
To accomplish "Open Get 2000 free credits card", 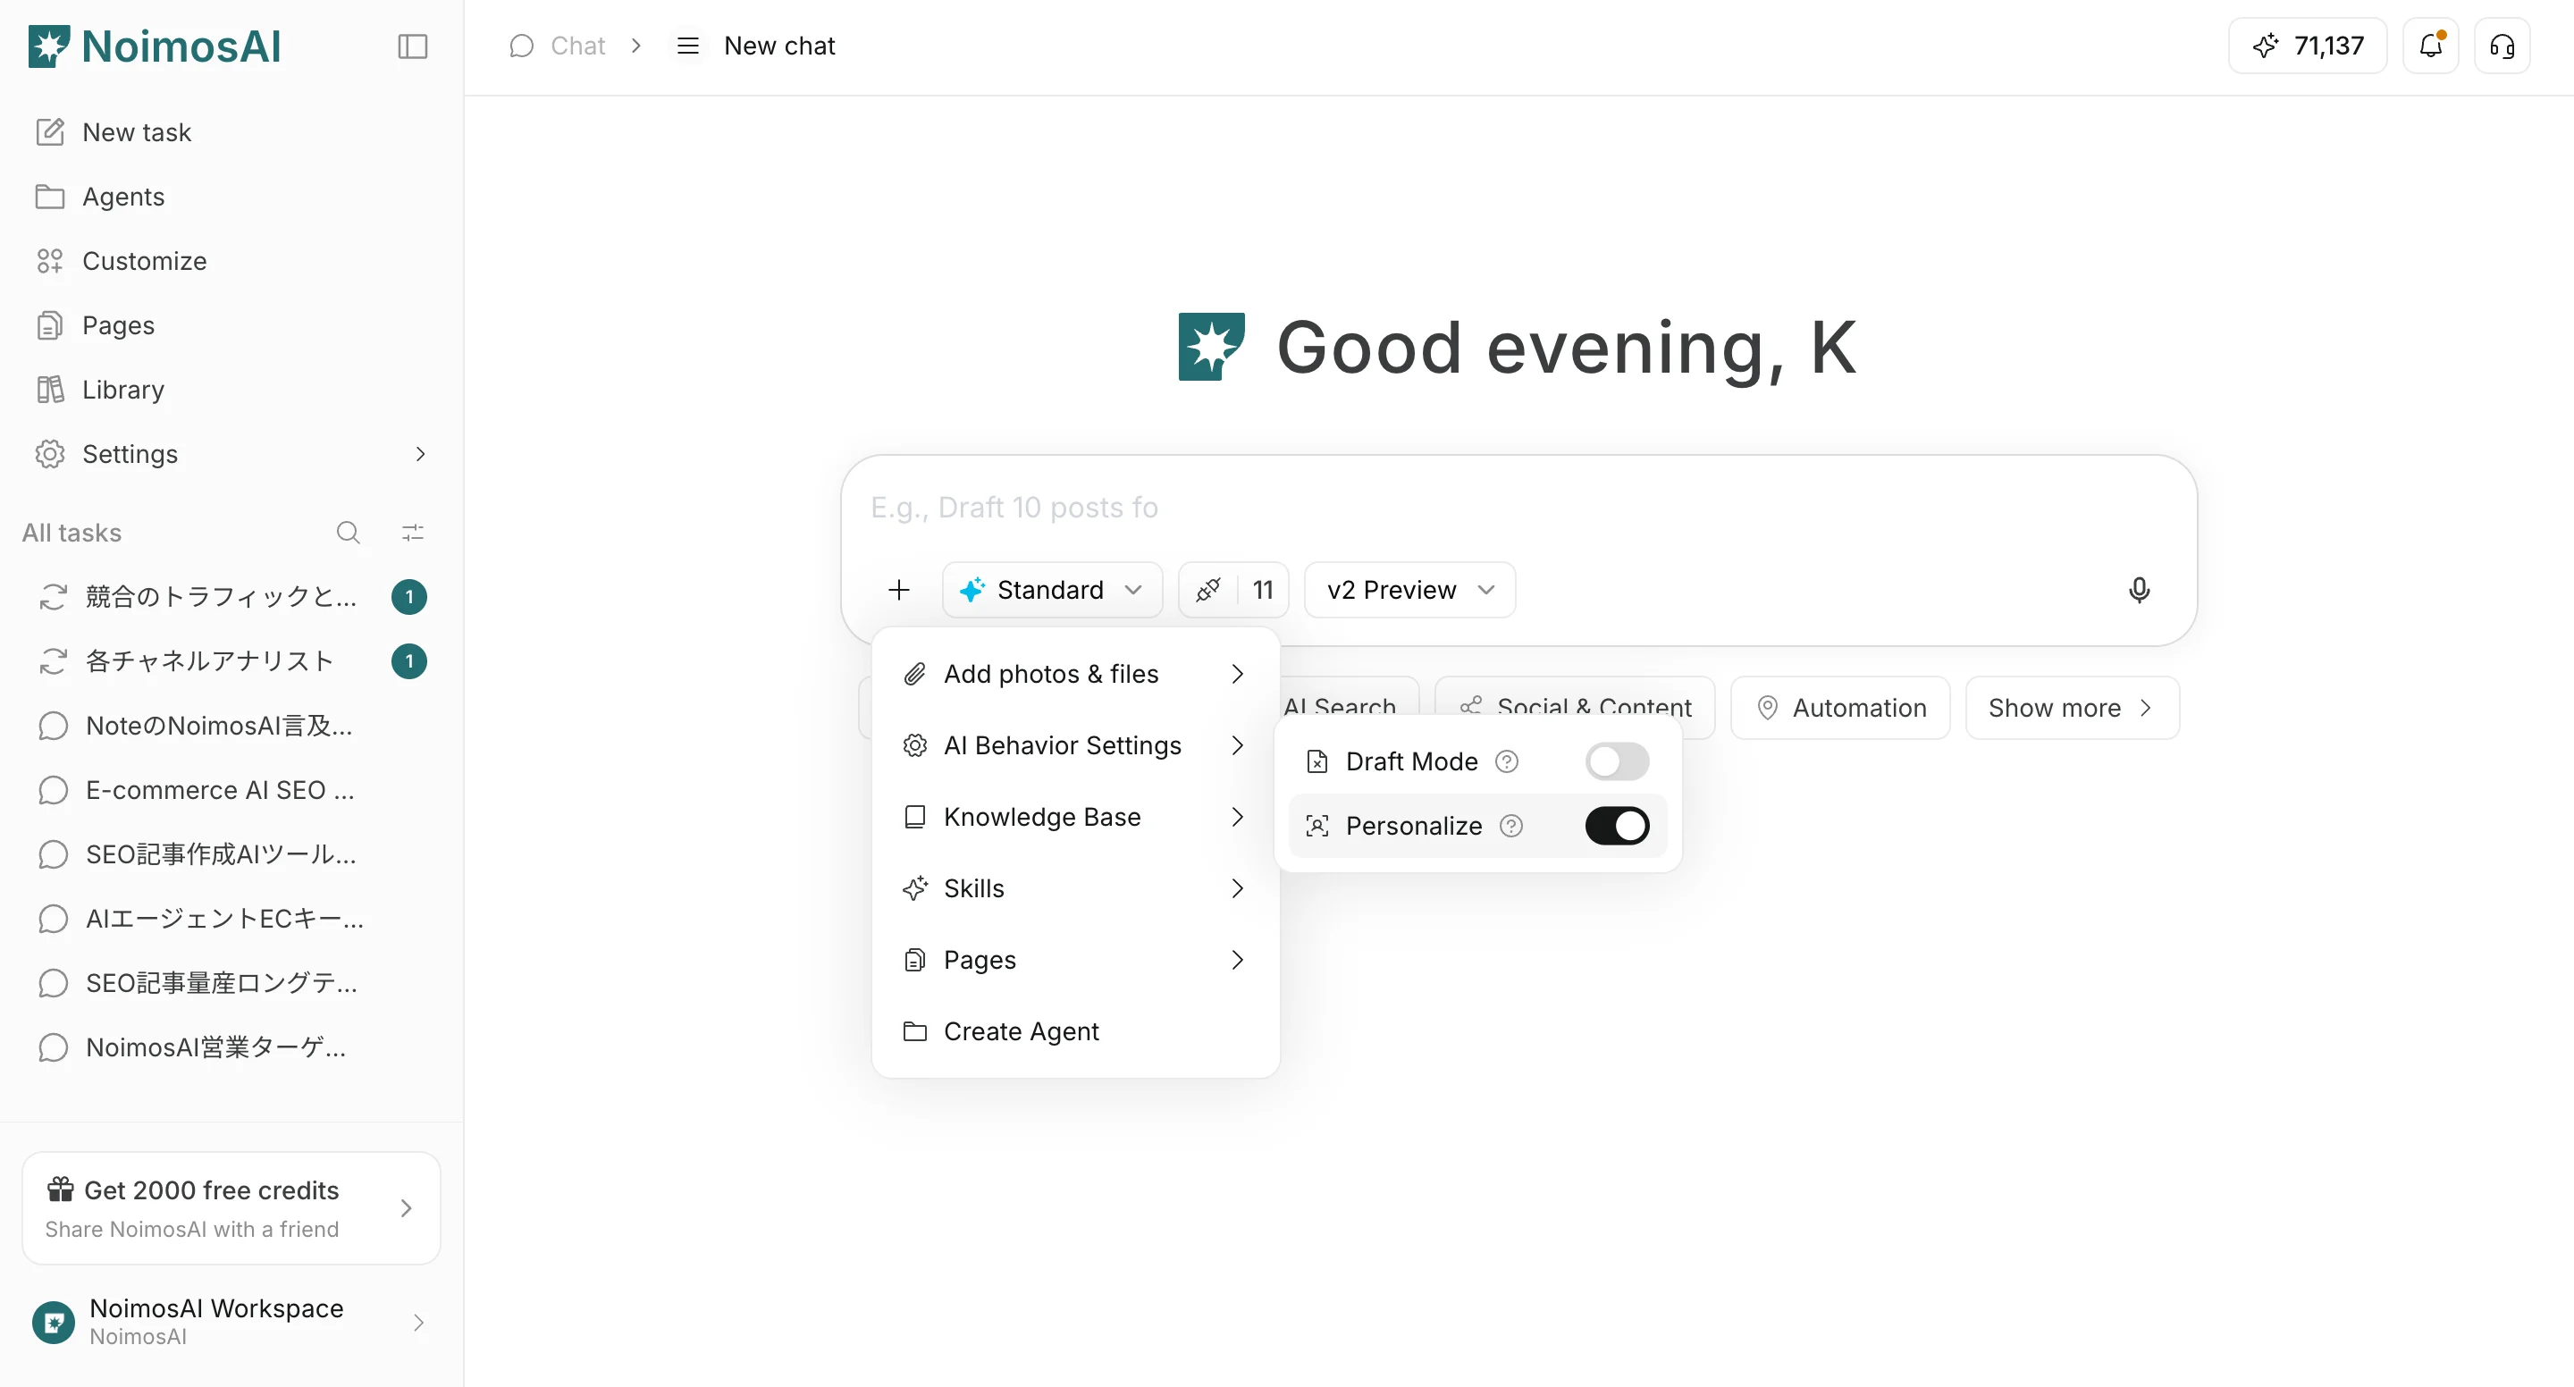I will click(231, 1208).
